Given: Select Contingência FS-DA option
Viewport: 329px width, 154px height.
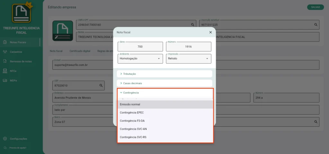Looking at the screenshot, I should pyautogui.click(x=165, y=121).
